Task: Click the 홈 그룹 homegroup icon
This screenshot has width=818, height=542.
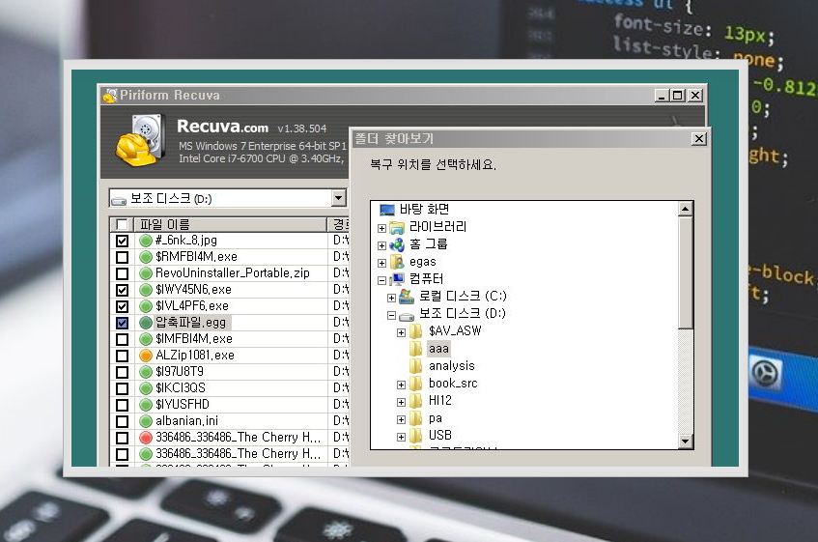Action: coord(397,244)
